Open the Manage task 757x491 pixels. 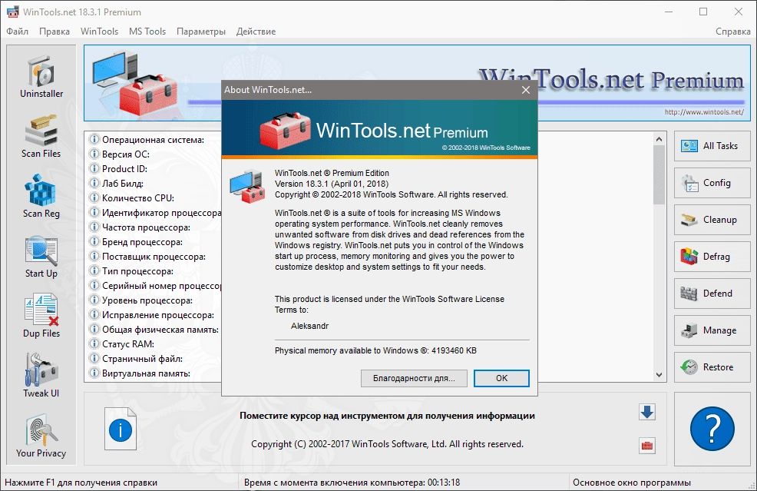tap(712, 330)
